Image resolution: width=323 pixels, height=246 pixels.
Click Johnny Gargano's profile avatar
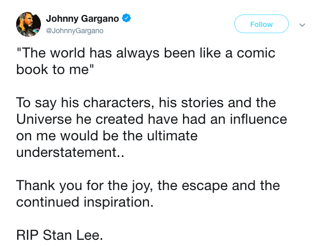pyautogui.click(x=29, y=24)
